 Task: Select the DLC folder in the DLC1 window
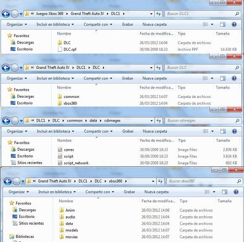(67, 43)
